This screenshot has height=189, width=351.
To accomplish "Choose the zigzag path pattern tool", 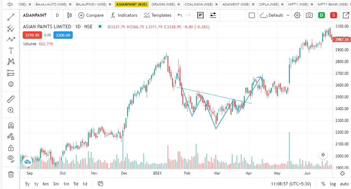I will [x=11, y=39].
